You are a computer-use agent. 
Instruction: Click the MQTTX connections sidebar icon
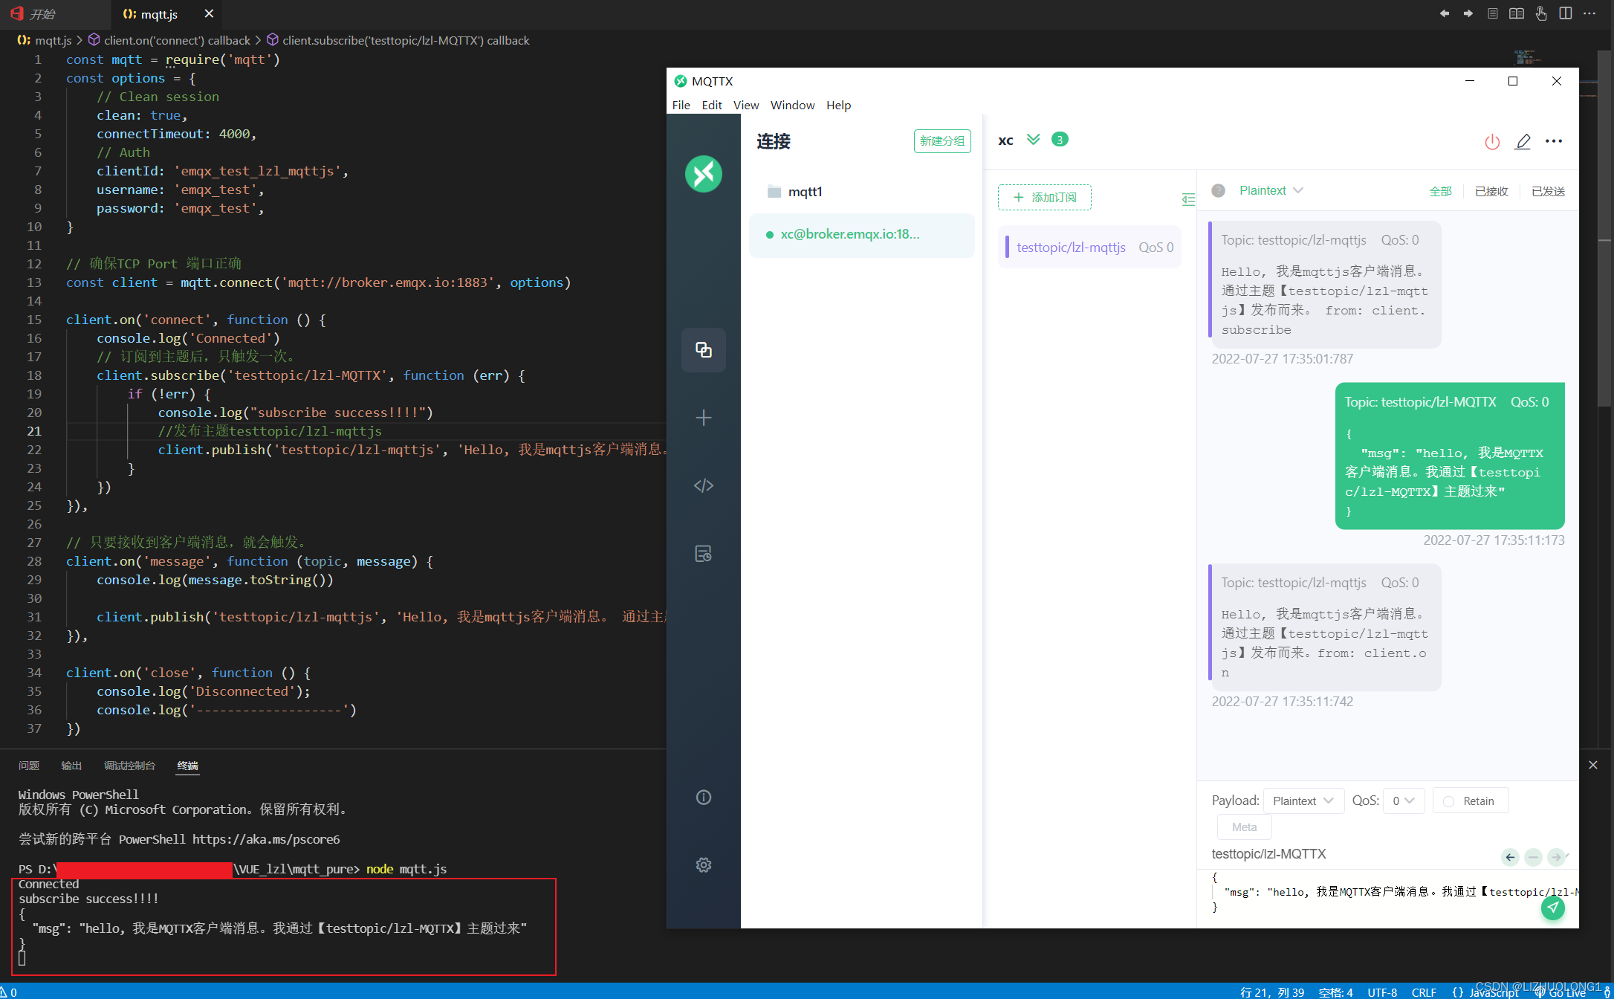point(703,349)
